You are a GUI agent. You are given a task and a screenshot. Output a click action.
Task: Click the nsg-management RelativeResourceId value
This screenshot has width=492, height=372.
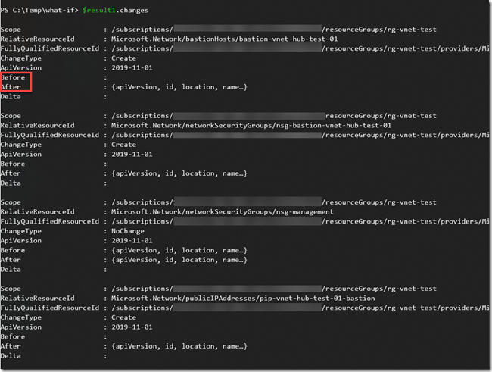click(222, 212)
